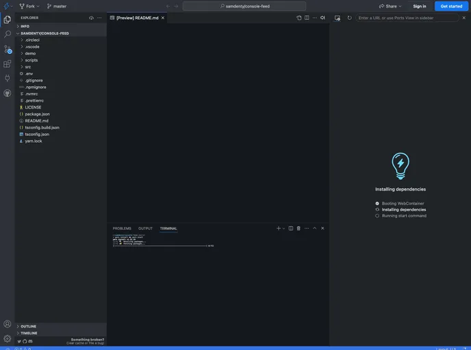Viewport: 471px width, 350px height.
Task: Open Explorer more actions ellipsis
Action: pos(99,18)
